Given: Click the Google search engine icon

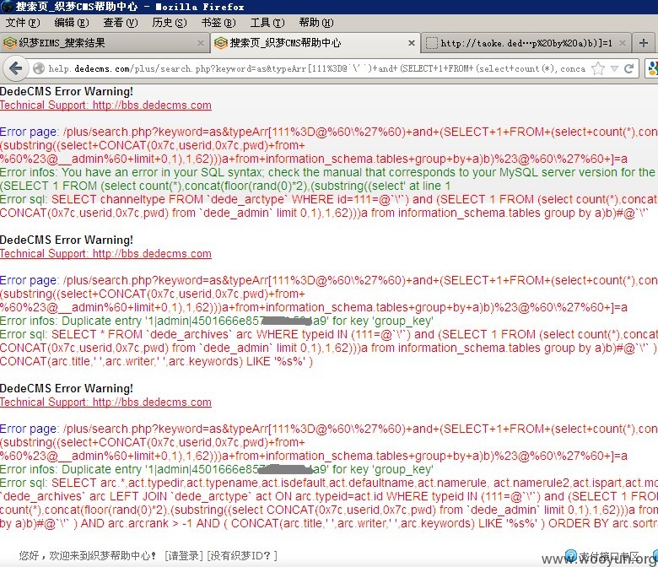Looking at the screenshot, I should 652,68.
